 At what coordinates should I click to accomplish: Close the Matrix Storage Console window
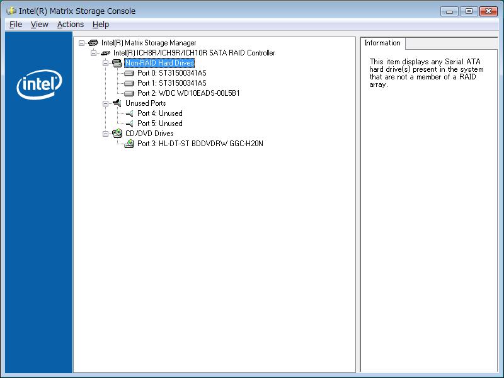tap(489, 11)
